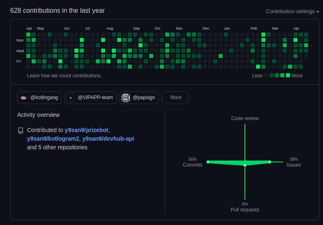Click the 'Wed' weekday label on the graph
This screenshot has height=225, width=323.
click(x=20, y=51)
